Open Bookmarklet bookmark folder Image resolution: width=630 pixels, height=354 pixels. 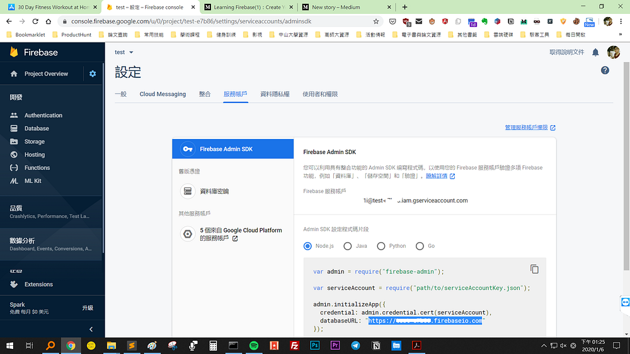[26, 35]
